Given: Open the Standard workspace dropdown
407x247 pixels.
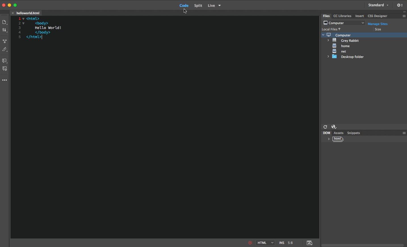Looking at the screenshot, I should click(378, 5).
